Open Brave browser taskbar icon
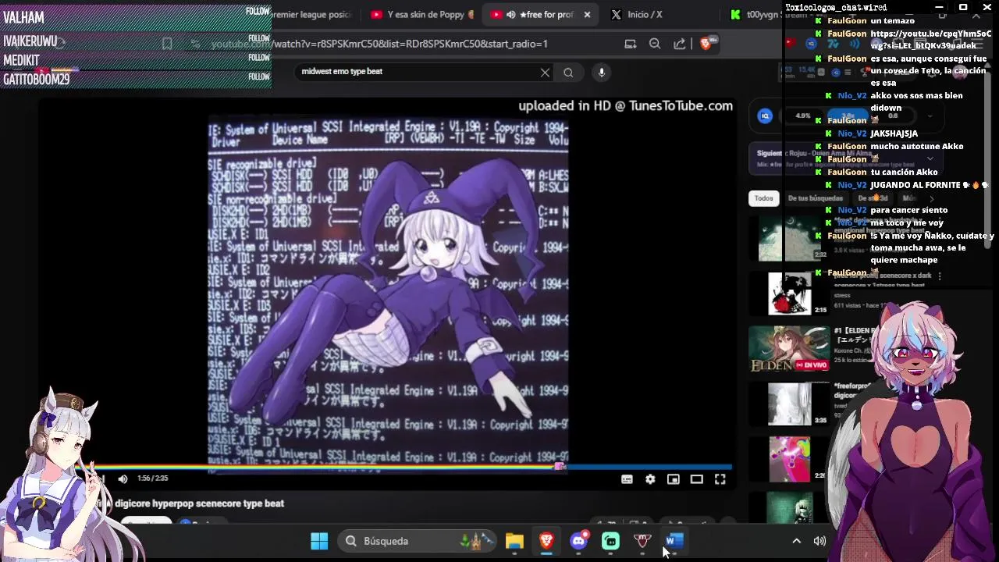The image size is (999, 562). tap(546, 541)
